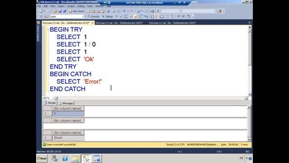Click the SQL Server Management Studio taskbar icon
This screenshot has width=289, height=163.
click(x=86, y=158)
